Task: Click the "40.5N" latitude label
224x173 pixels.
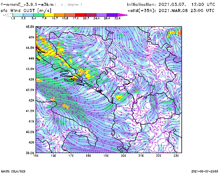Action: (x=30, y=132)
